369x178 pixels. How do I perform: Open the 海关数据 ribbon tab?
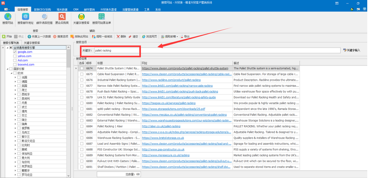tap(62, 10)
